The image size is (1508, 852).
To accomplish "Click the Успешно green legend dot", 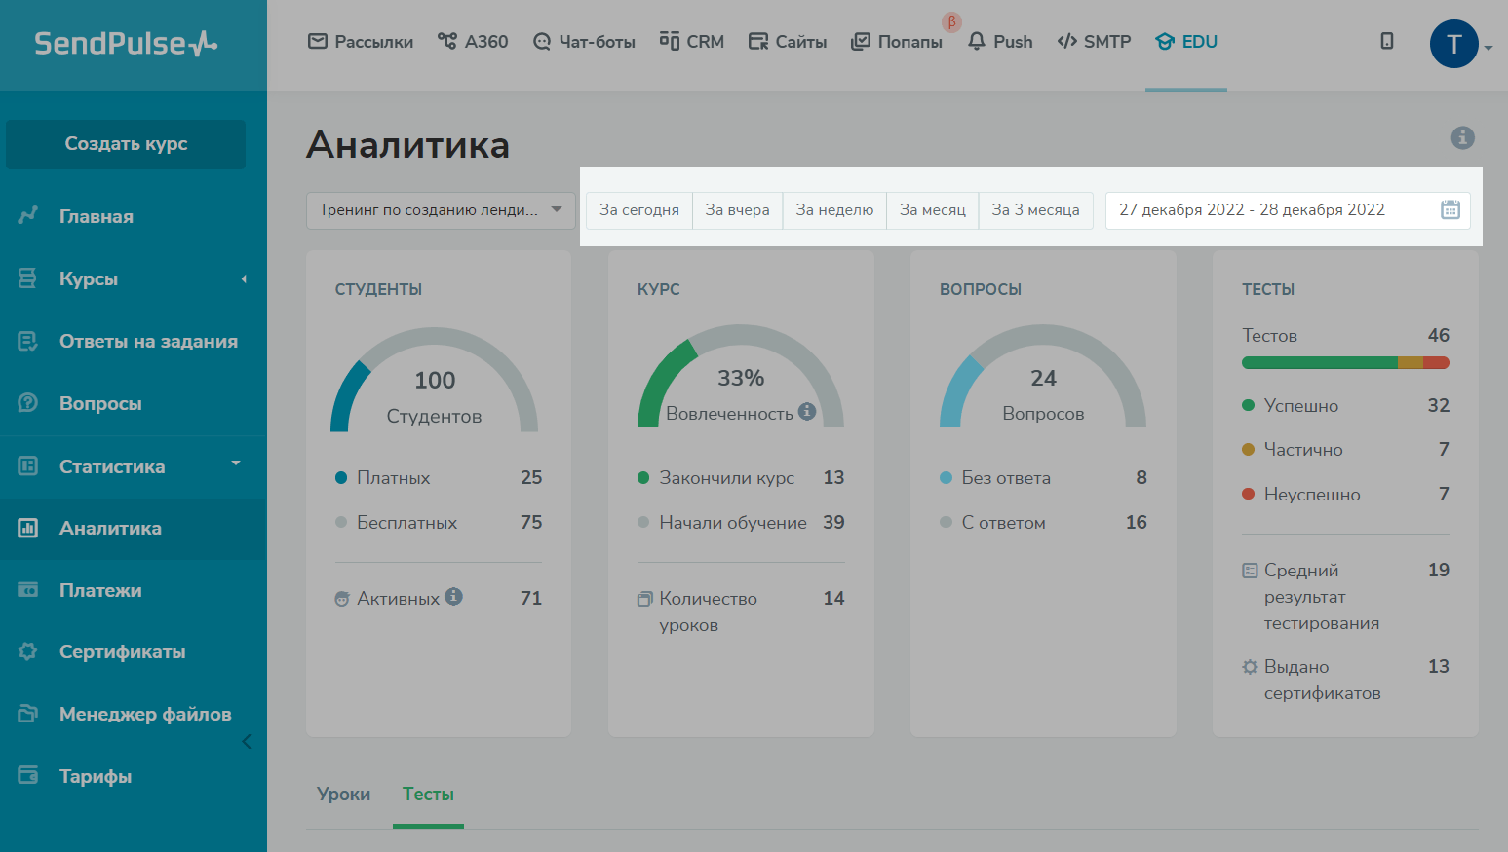I will [x=1248, y=405].
